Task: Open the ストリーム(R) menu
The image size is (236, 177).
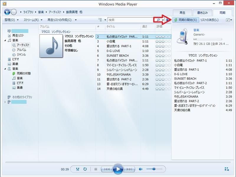Action: pos(33,20)
